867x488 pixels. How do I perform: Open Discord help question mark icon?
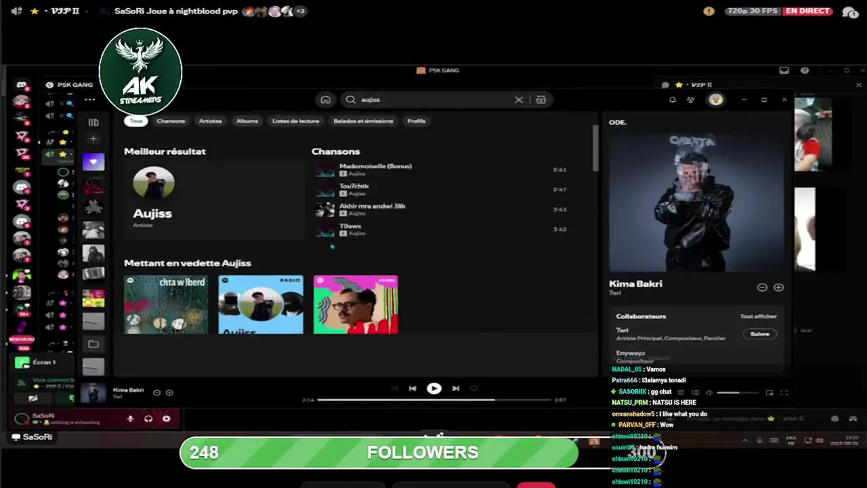pyautogui.click(x=805, y=70)
